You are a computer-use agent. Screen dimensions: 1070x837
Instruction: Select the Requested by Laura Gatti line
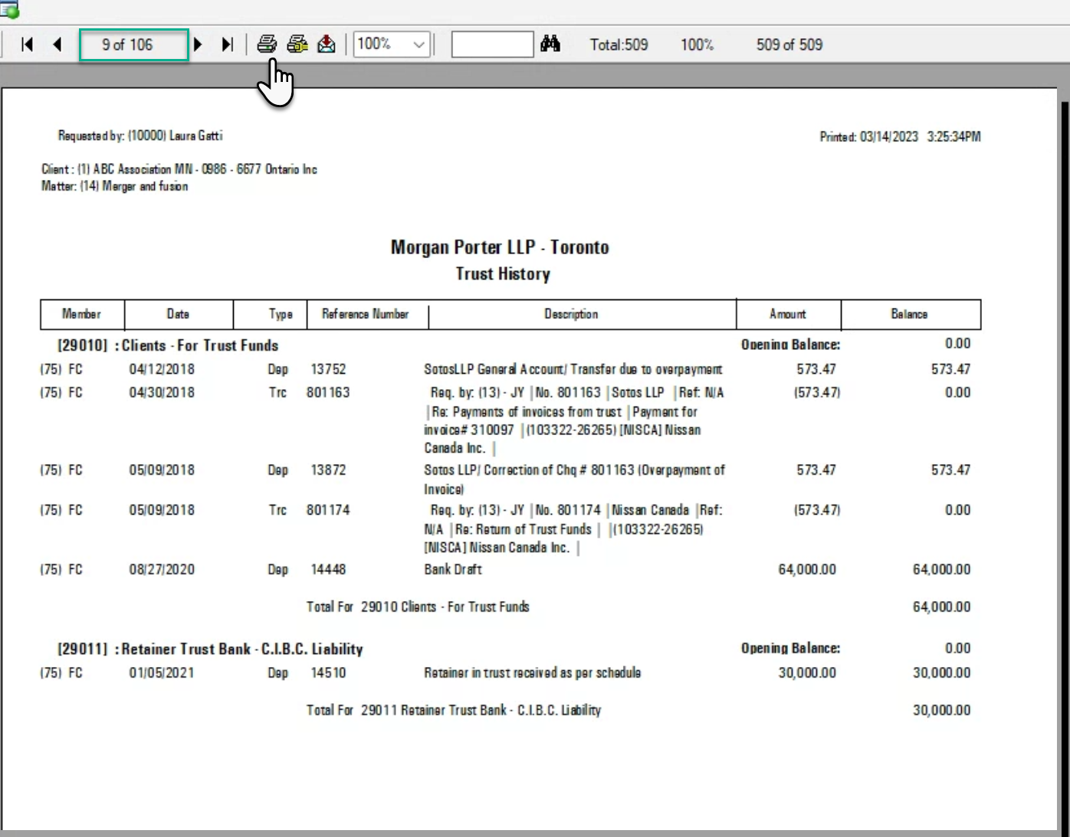pyautogui.click(x=140, y=136)
